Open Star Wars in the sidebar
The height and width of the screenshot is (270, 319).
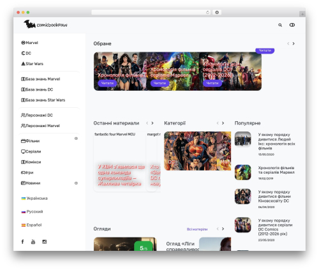[x=34, y=64]
